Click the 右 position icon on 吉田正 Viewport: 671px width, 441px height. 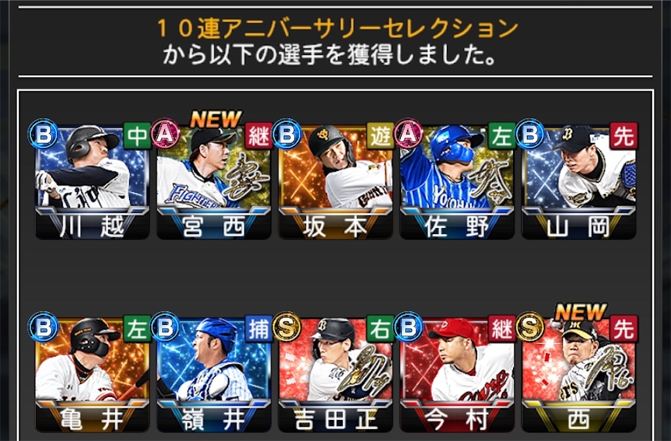(x=381, y=328)
